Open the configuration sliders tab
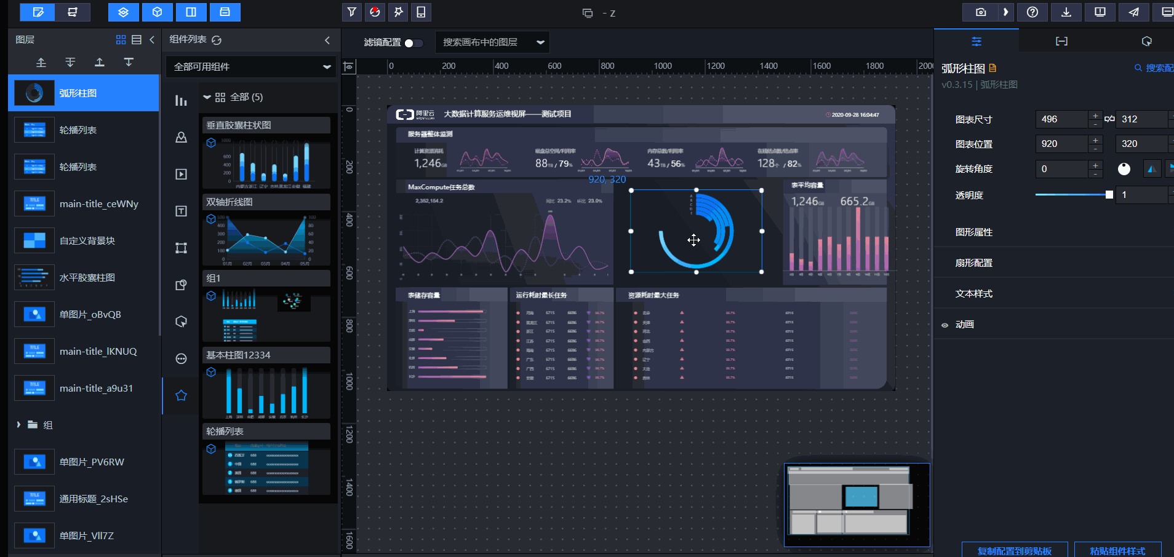1174x557 pixels. (976, 41)
